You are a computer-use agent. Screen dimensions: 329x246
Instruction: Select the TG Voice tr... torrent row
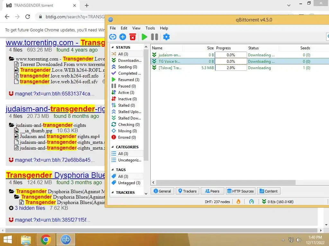(x=240, y=61)
